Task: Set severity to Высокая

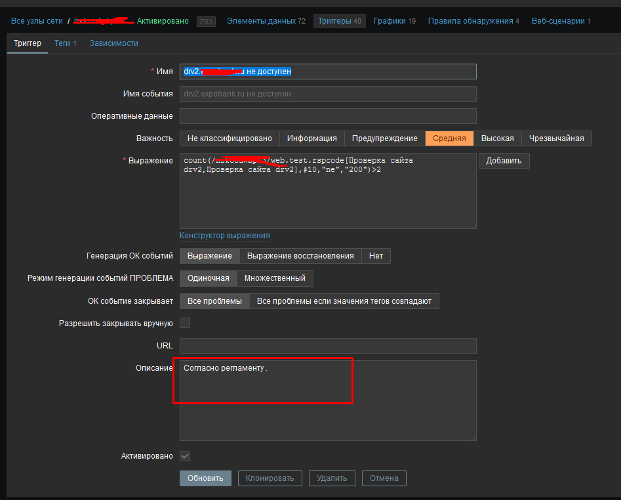Action: pos(497,138)
